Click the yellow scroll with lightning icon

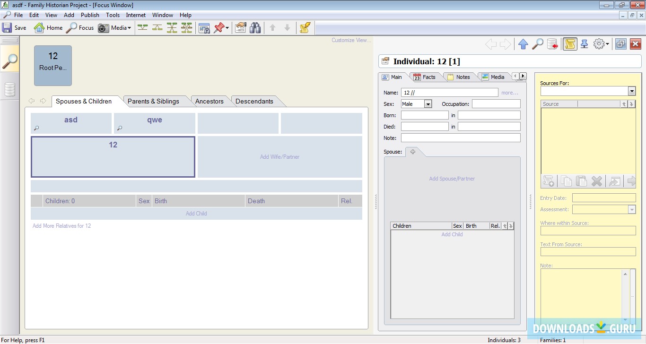(305, 28)
